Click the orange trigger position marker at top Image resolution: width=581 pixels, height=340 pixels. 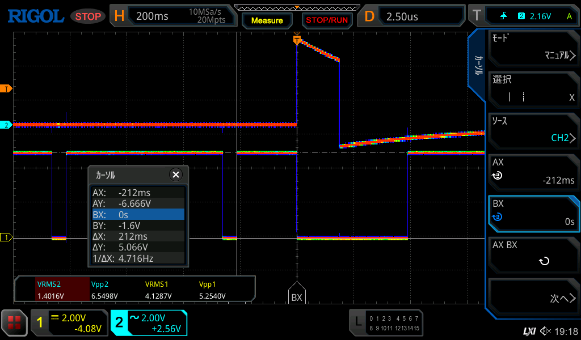coord(296,40)
